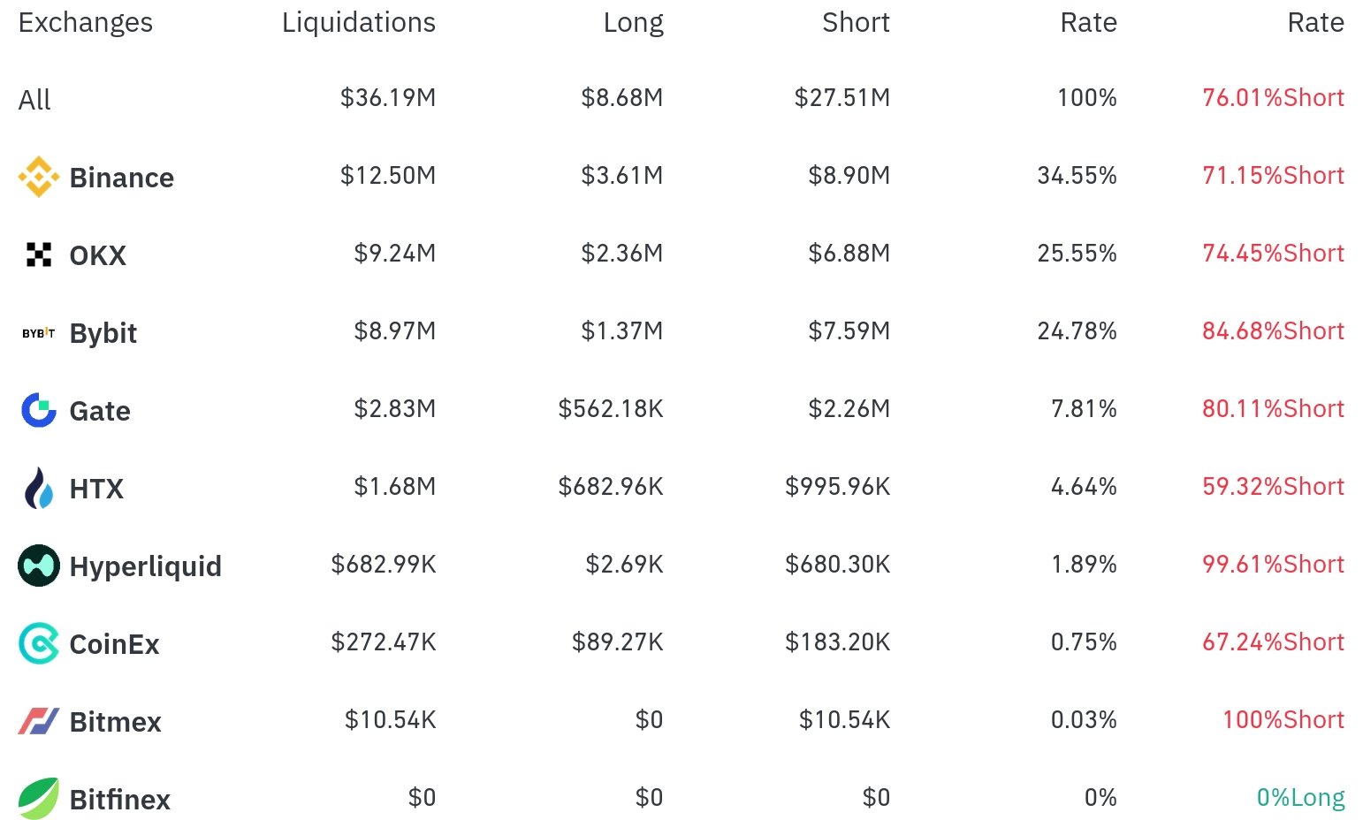The image size is (1363, 820).
Task: Click the Bitmex logo icon
Action: (39, 721)
